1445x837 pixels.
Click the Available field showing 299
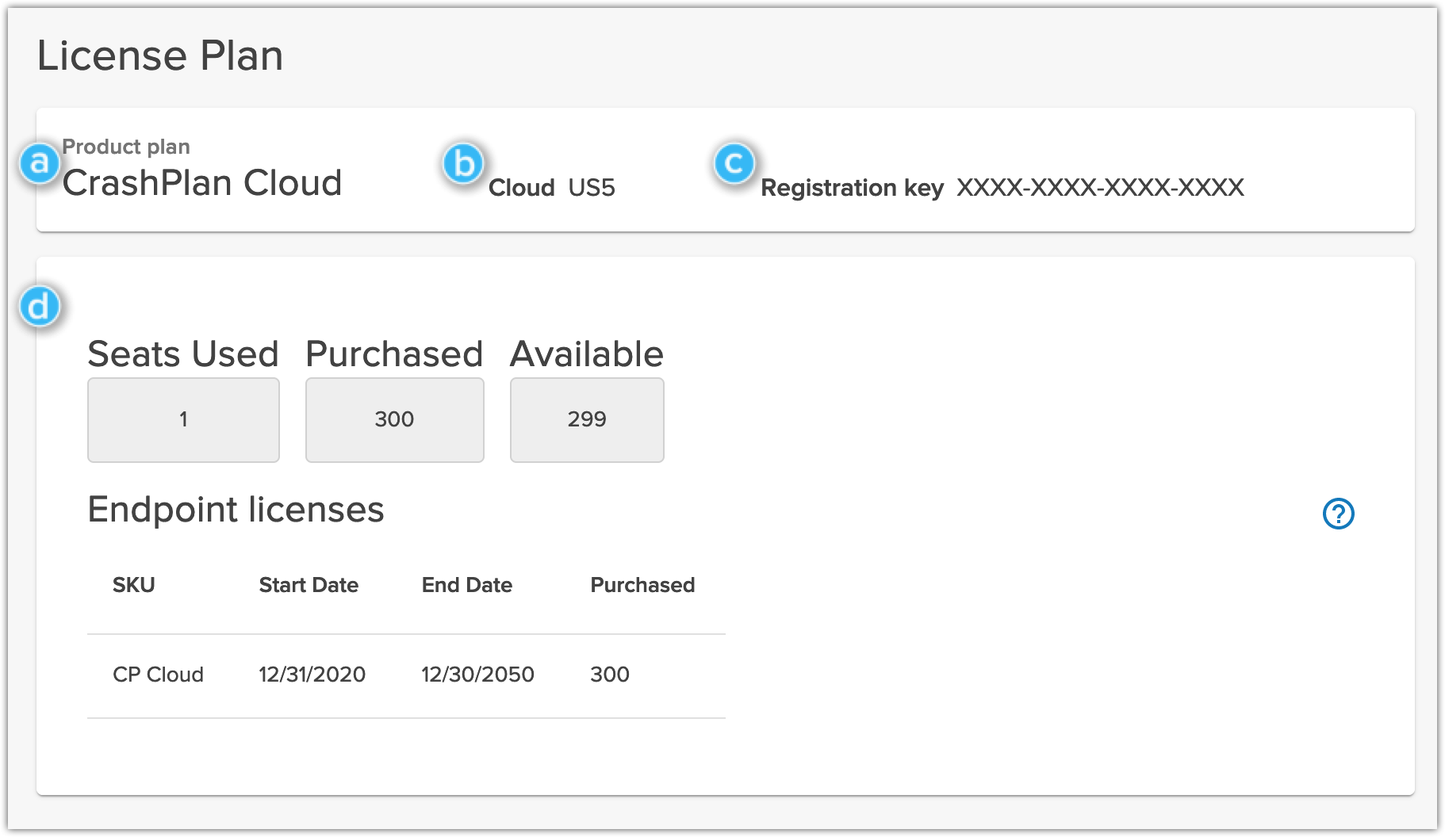587,419
